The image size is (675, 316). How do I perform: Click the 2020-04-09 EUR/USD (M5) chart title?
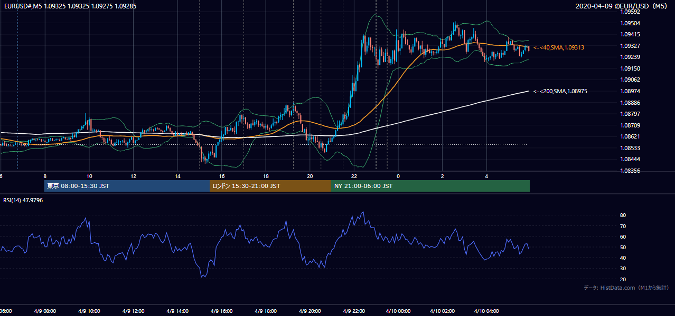(x=622, y=6)
